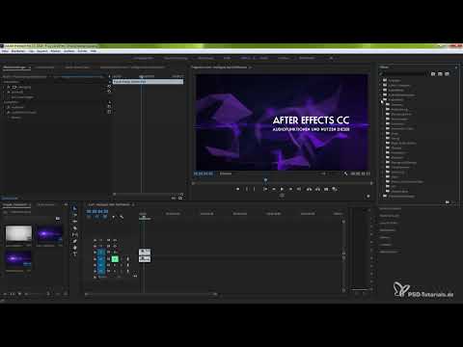This screenshot has height=347, width=463.
Task: Toggle eye visibility of topmost video track
Action: (115, 240)
